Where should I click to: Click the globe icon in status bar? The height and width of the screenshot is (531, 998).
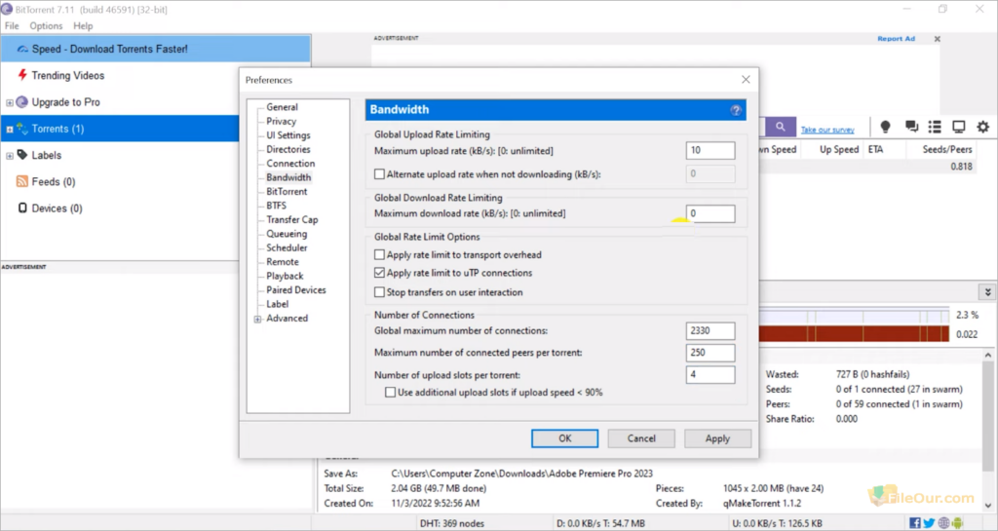coord(943,523)
